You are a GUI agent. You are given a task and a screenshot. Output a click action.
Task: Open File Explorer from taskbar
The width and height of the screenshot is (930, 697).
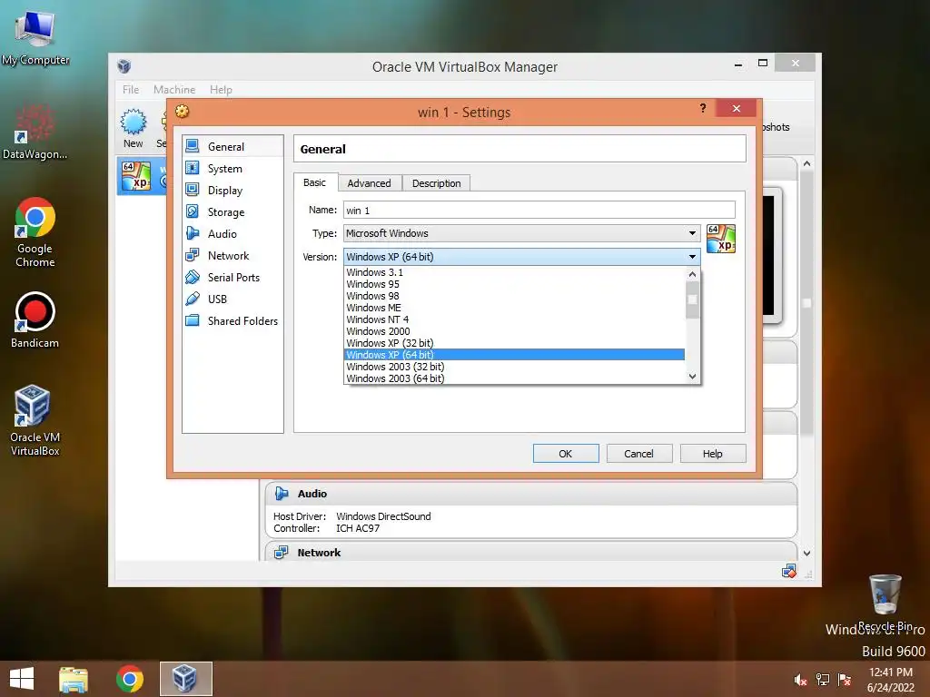pos(73,679)
